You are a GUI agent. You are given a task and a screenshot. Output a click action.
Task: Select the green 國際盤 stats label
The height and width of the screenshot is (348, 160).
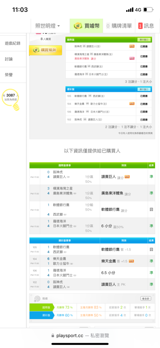tap(42, 307)
